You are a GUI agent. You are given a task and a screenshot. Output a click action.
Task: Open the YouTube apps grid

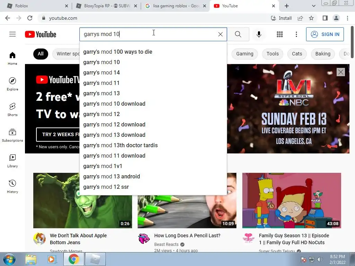[x=280, y=34]
